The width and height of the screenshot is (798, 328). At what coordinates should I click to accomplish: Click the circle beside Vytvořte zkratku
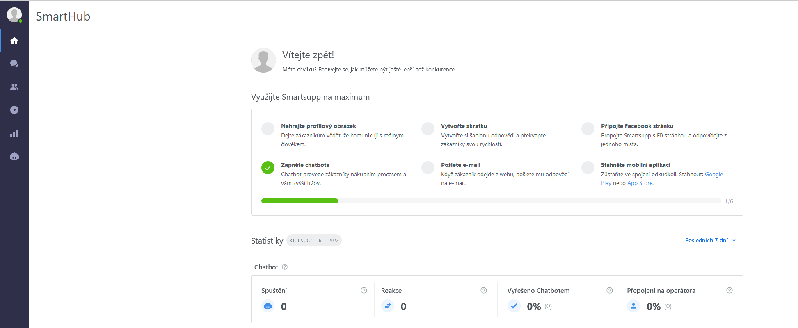(428, 129)
